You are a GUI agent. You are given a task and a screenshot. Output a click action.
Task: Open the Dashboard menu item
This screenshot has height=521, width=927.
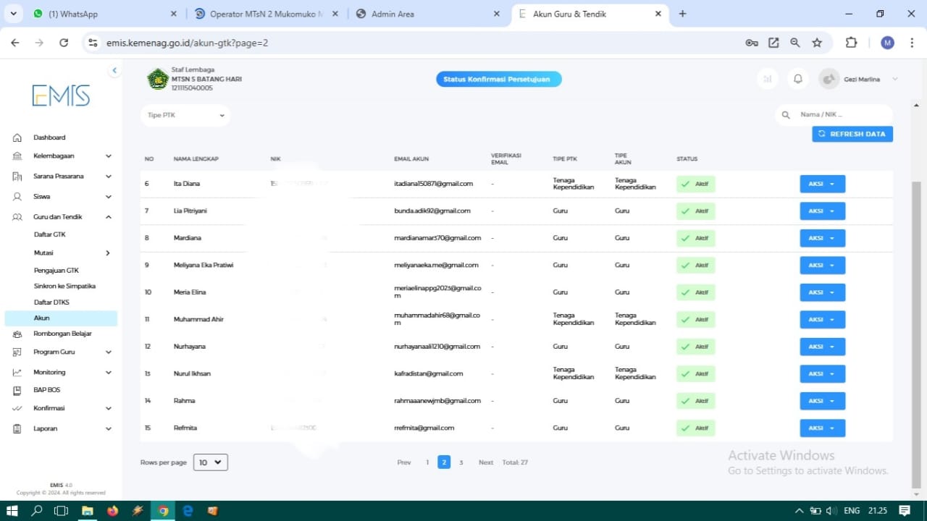point(49,137)
